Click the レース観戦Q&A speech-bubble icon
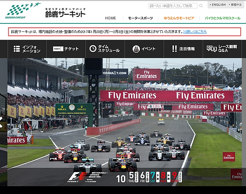The width and height of the screenshot is (246, 194). (x=212, y=49)
